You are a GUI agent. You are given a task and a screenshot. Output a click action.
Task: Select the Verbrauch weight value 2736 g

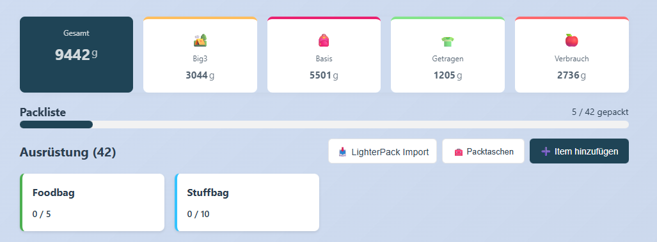point(571,75)
